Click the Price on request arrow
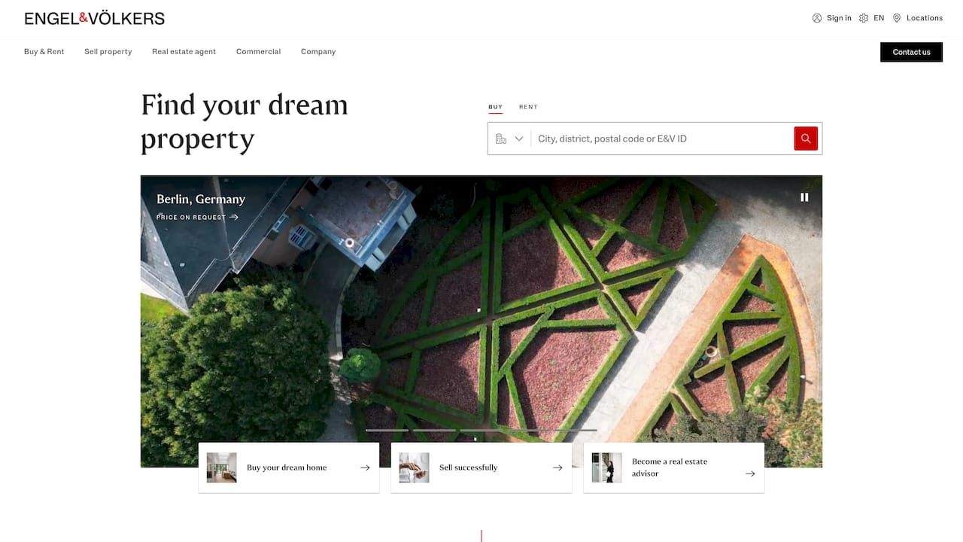The height and width of the screenshot is (542, 963). pos(234,217)
